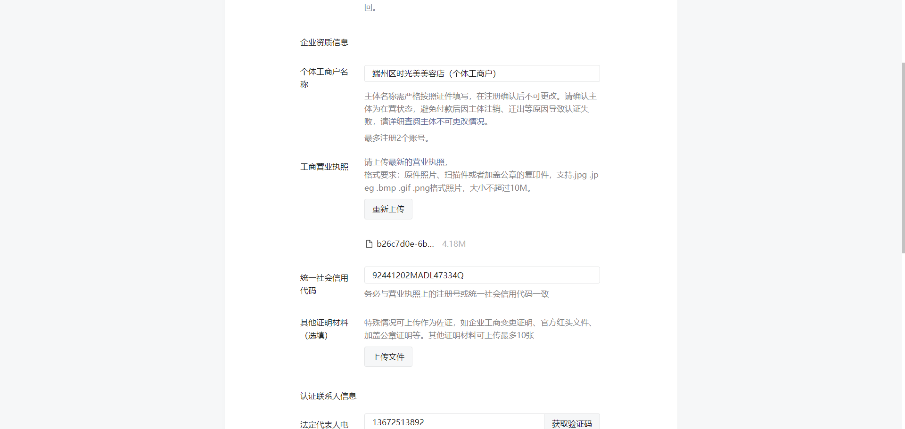Click the 其他证明材料（选填）label
905x429 pixels.
tap(324, 329)
